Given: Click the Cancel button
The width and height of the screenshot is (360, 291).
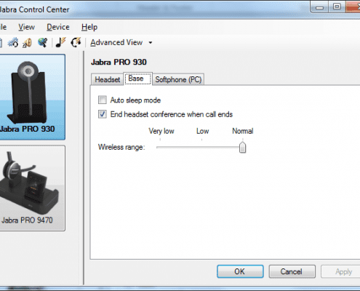Looking at the screenshot, I should click(x=292, y=271).
